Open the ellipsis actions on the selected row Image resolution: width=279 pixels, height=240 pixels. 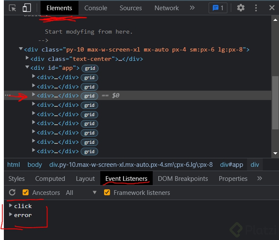[8, 95]
